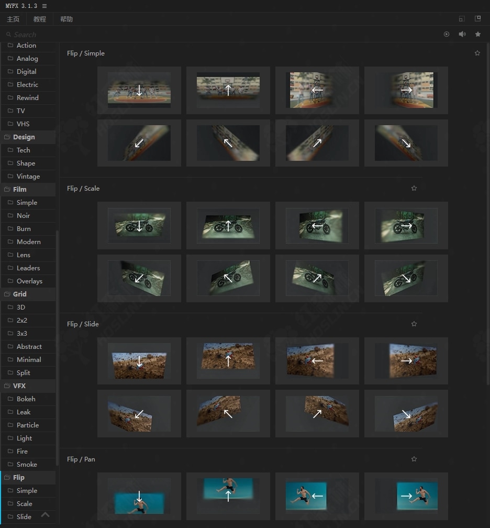Click the small panel size icon
Screen dimensions: 490x528
coord(461,19)
